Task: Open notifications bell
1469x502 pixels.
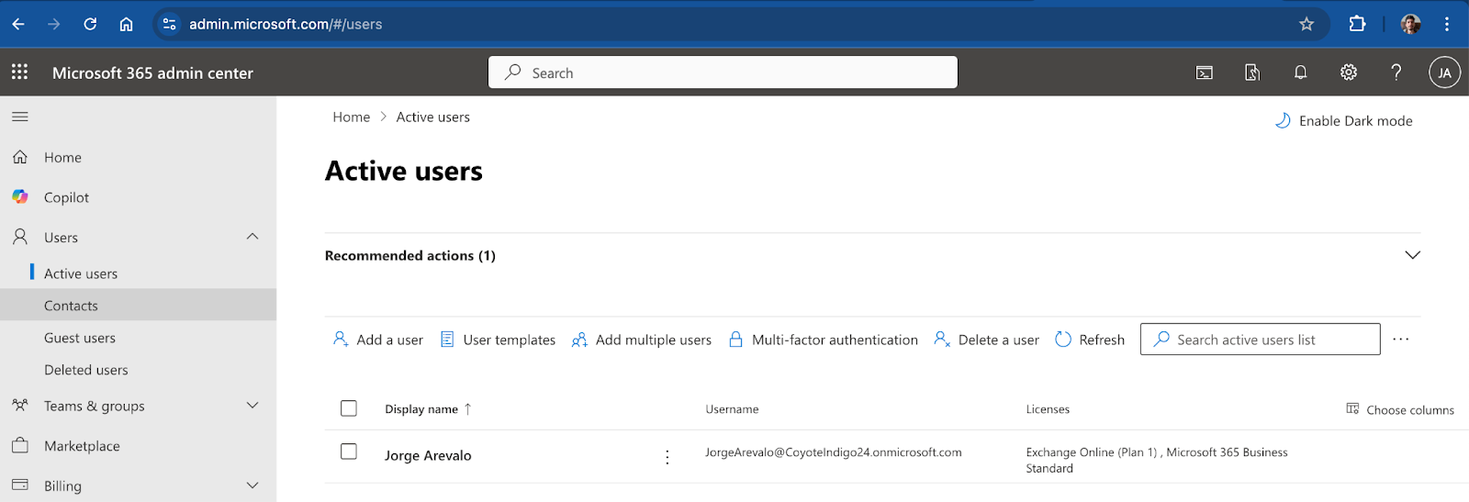Action: 1301,73
